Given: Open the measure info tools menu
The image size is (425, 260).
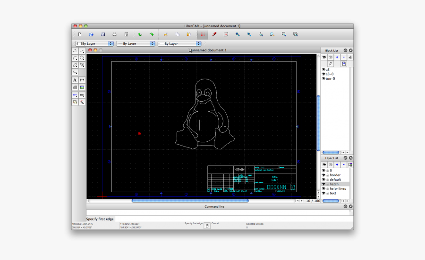Looking at the screenshot, I should pyautogui.click(x=82, y=95).
